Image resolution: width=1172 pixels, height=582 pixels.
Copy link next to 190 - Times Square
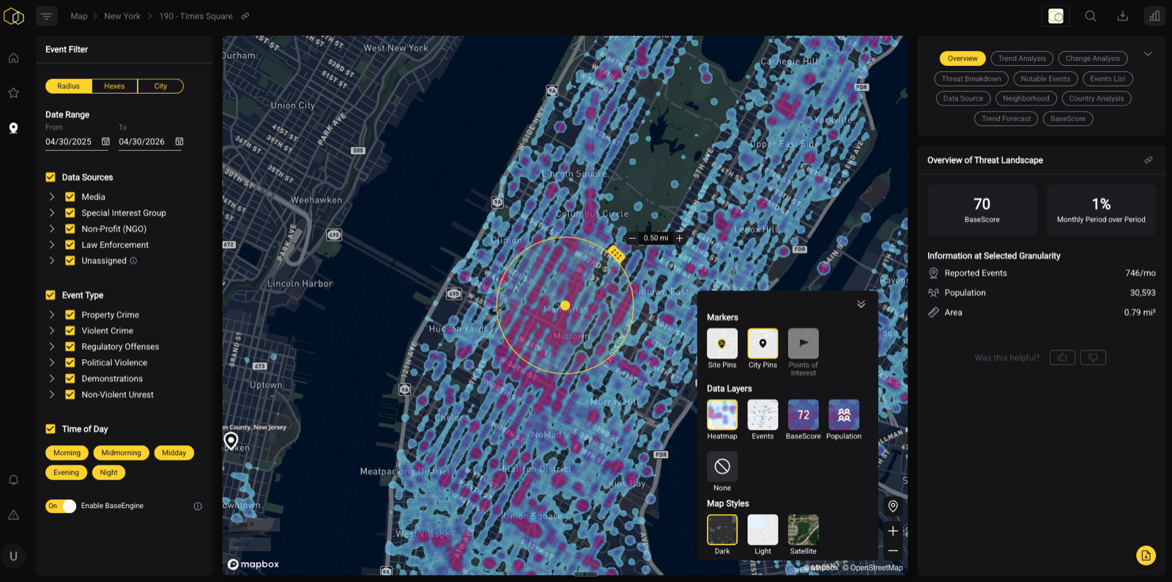point(245,16)
